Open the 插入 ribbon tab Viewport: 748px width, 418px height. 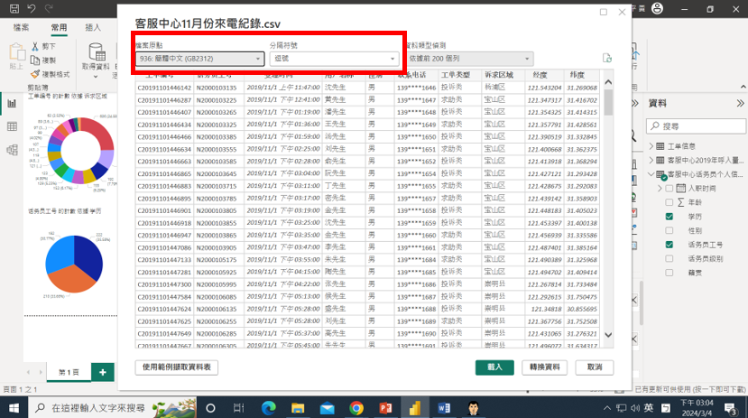click(93, 28)
